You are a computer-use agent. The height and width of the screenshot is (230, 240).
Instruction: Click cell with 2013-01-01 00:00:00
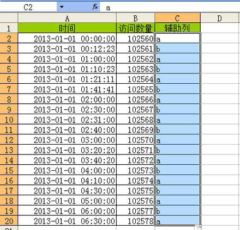(x=67, y=38)
